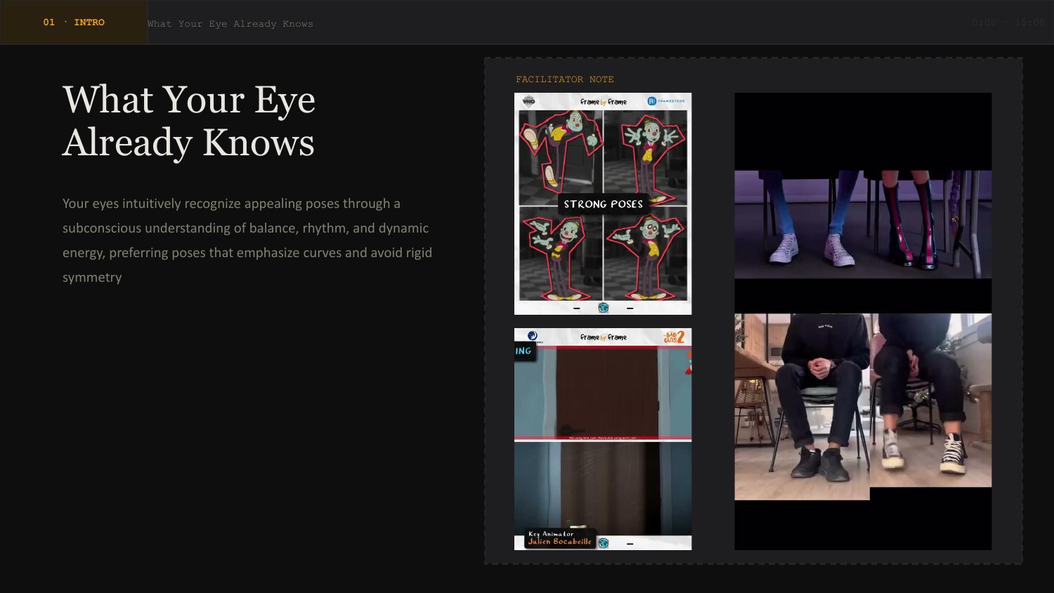Click the "0:00 - 15:00" time range
The height and width of the screenshot is (593, 1054).
pyautogui.click(x=1008, y=22)
